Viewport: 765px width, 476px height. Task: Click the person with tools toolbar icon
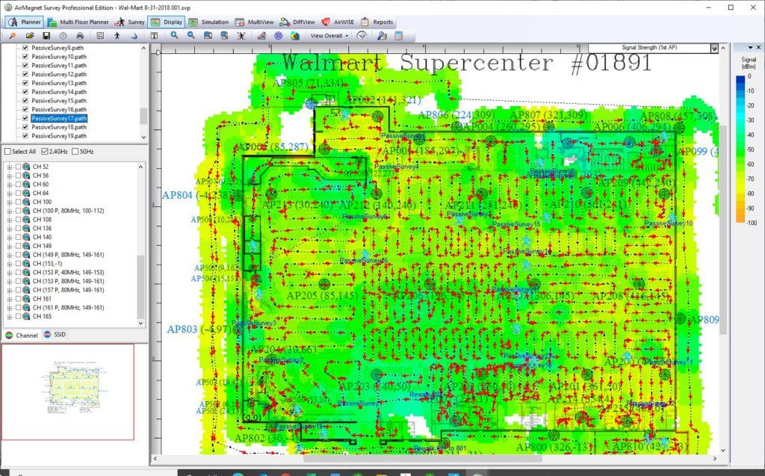382,36
